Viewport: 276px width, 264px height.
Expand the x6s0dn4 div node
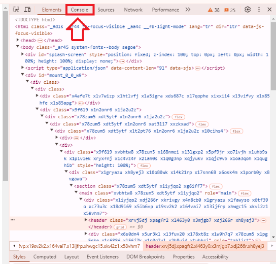86,234
